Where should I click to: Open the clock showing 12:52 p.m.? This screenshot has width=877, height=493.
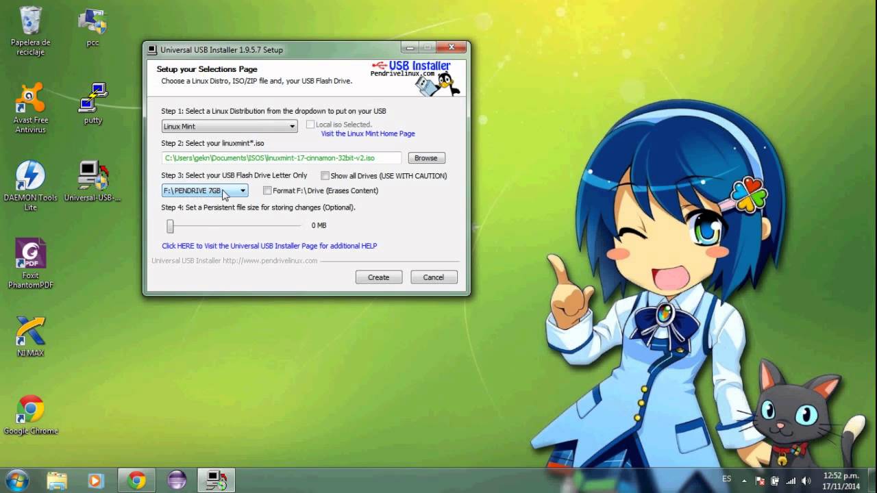click(x=841, y=481)
